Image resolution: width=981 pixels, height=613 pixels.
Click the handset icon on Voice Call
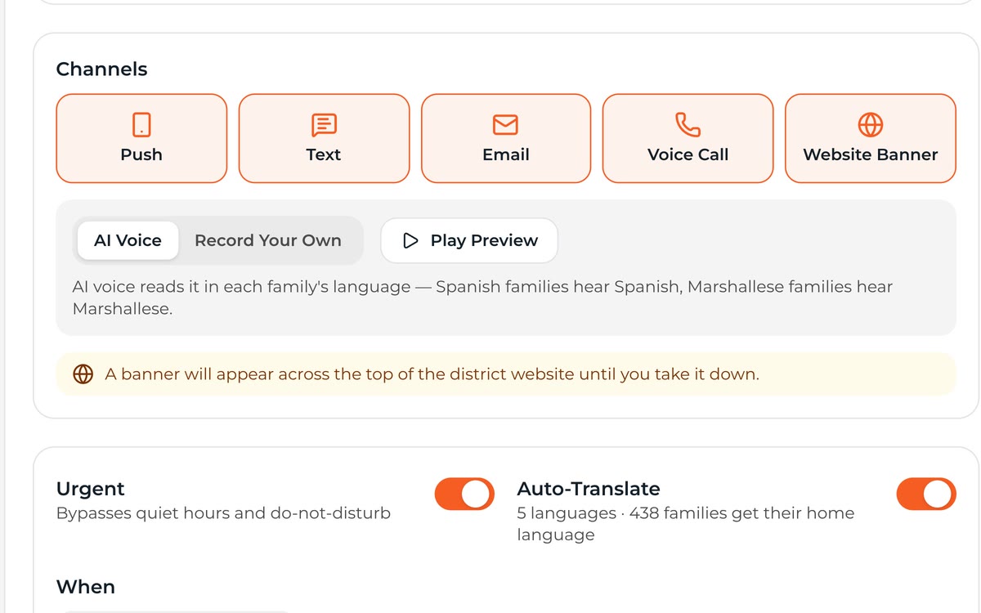tap(688, 124)
